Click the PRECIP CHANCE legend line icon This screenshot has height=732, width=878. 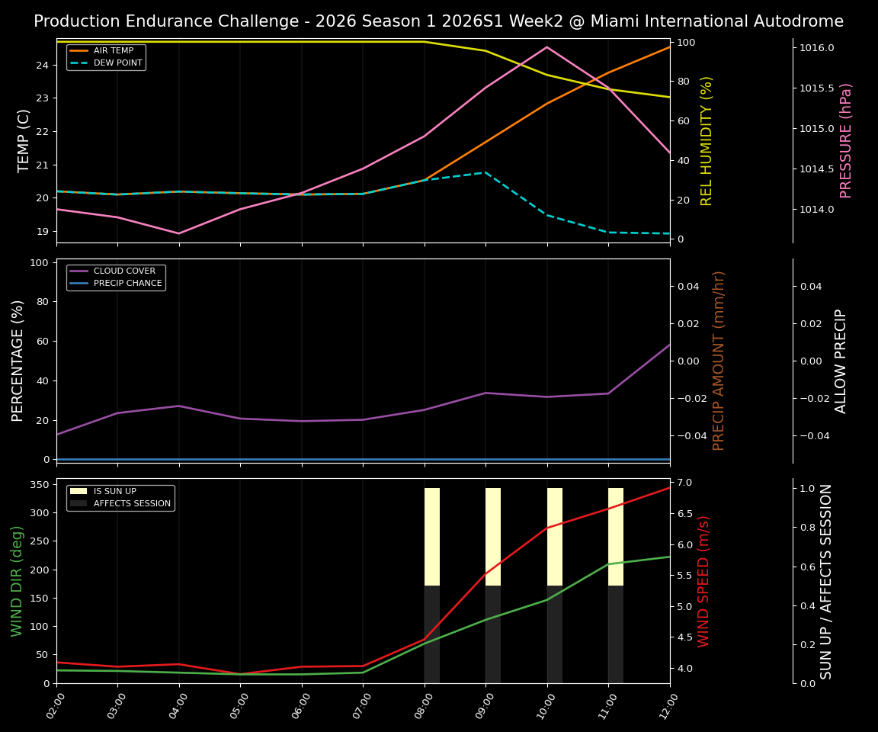coord(79,282)
